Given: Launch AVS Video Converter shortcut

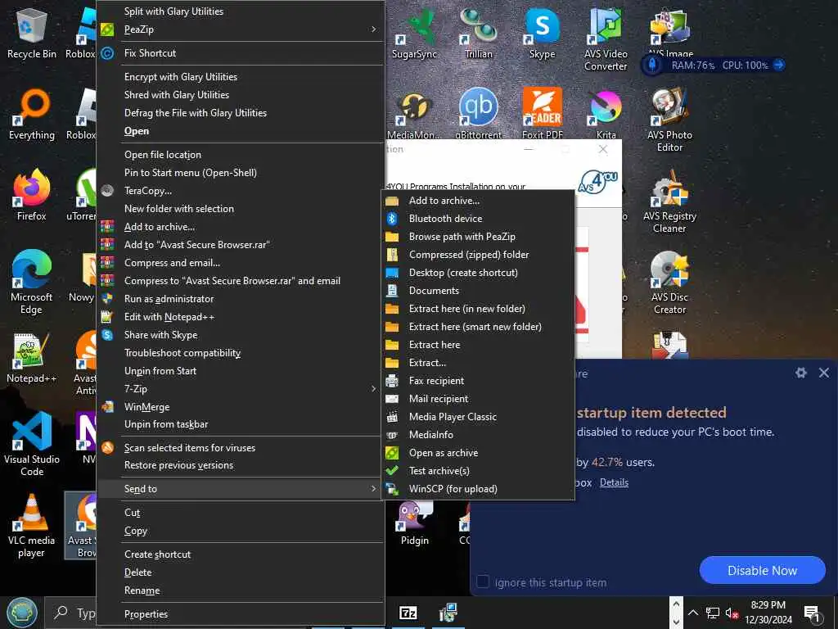Looking at the screenshot, I should point(606,39).
